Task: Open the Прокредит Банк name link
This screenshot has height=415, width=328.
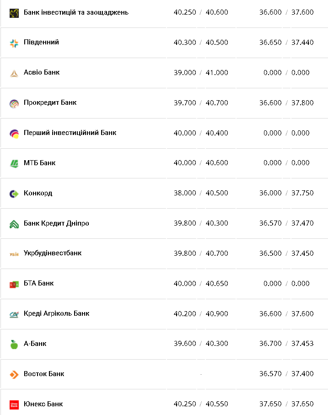Action: click(50, 102)
